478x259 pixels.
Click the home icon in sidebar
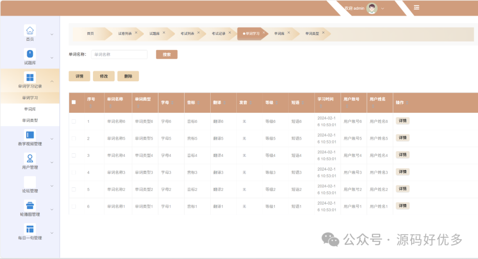pyautogui.click(x=30, y=30)
